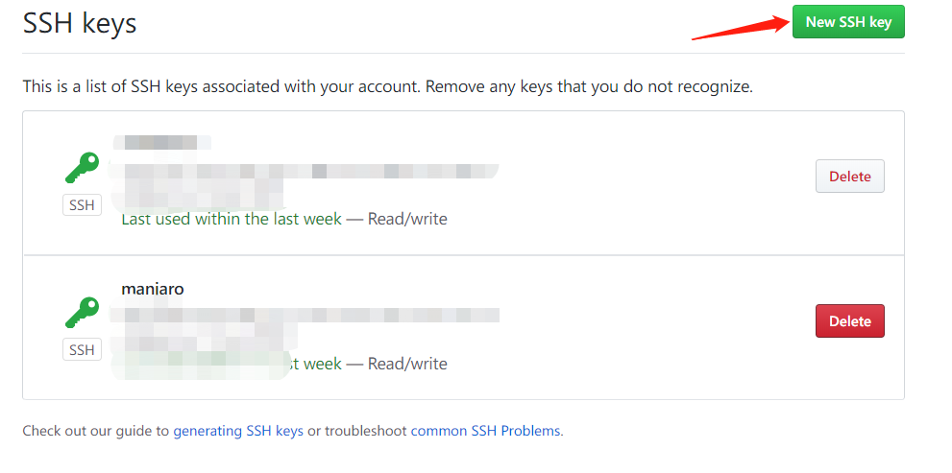The image size is (952, 473).
Task: Click the green key icon of top SSH key
Action: (82, 168)
